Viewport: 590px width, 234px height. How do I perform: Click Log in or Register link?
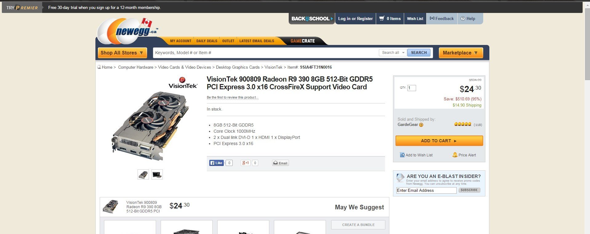pos(355,18)
